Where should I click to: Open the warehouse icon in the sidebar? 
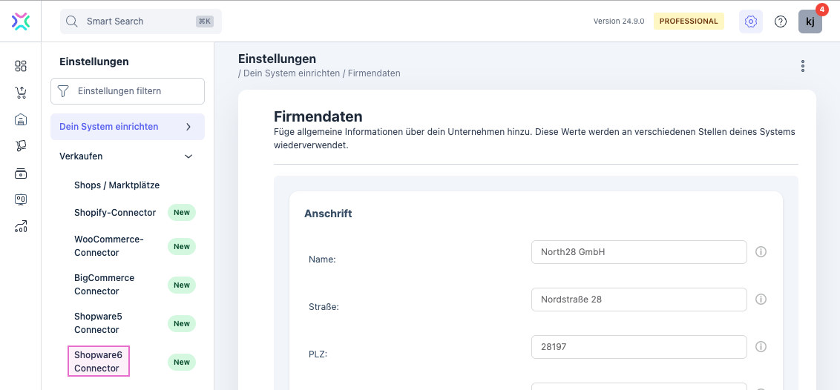tap(21, 119)
